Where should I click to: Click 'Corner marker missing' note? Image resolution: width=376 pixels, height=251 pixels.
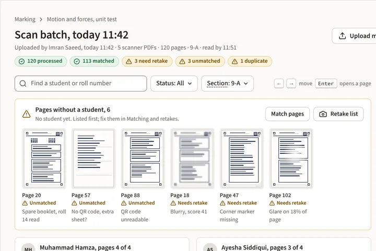(237, 215)
